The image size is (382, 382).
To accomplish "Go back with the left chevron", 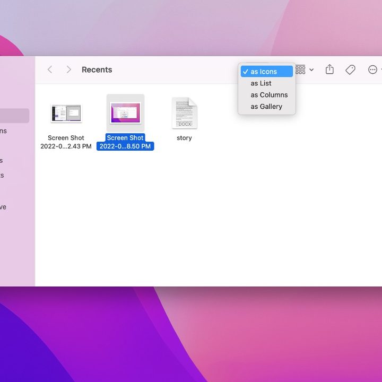I will click(x=50, y=70).
